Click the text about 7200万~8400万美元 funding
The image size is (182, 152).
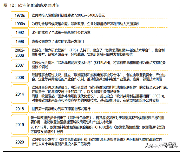(x=68, y=15)
